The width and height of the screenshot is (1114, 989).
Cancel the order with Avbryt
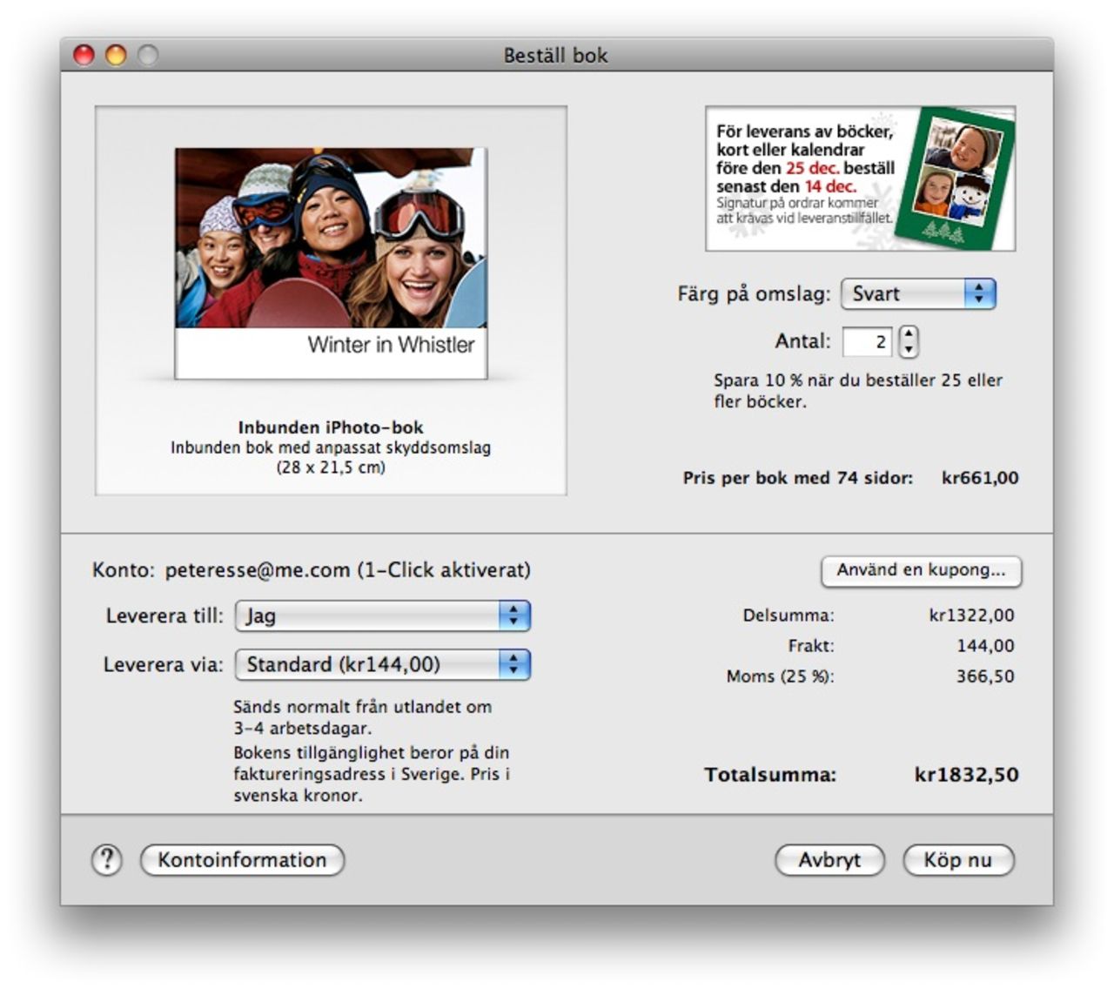coord(830,860)
